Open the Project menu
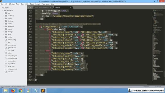Image resolution: width=165 pixels, height=93 pixels. (x=38, y=4)
